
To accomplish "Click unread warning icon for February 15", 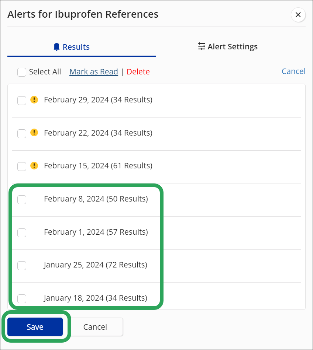I will 34,166.
